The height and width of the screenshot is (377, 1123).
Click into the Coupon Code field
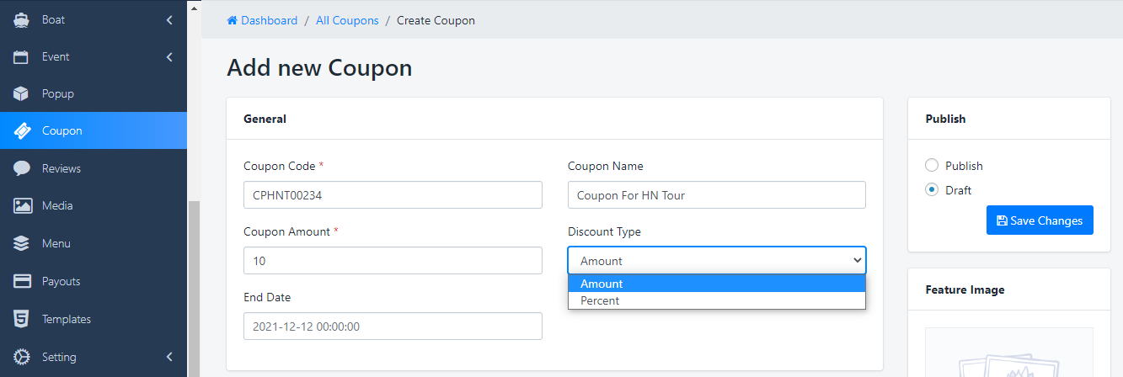(392, 195)
